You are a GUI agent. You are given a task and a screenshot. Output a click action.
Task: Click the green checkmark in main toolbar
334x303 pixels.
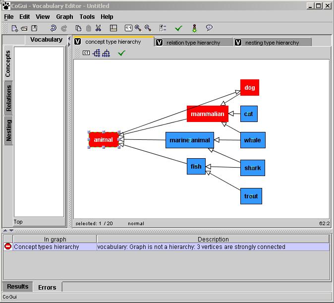178,28
